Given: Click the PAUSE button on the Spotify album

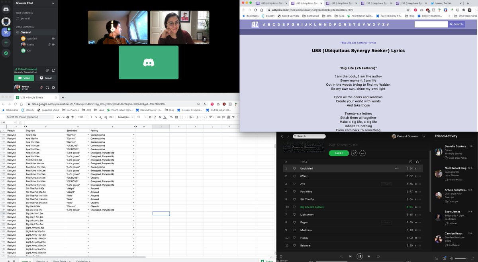Looking at the screenshot, I should [x=339, y=153].
